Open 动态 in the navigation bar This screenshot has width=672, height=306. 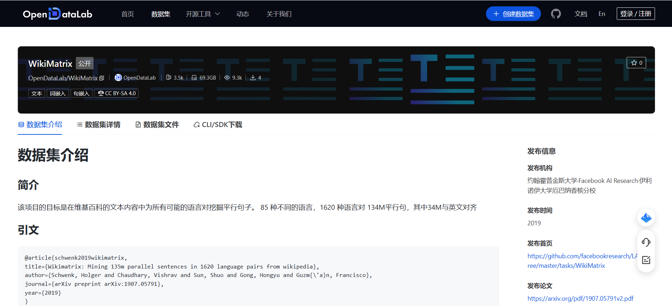pyautogui.click(x=243, y=14)
